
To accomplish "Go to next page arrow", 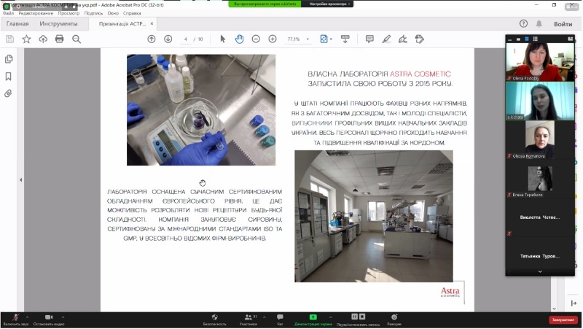I will coord(168,39).
